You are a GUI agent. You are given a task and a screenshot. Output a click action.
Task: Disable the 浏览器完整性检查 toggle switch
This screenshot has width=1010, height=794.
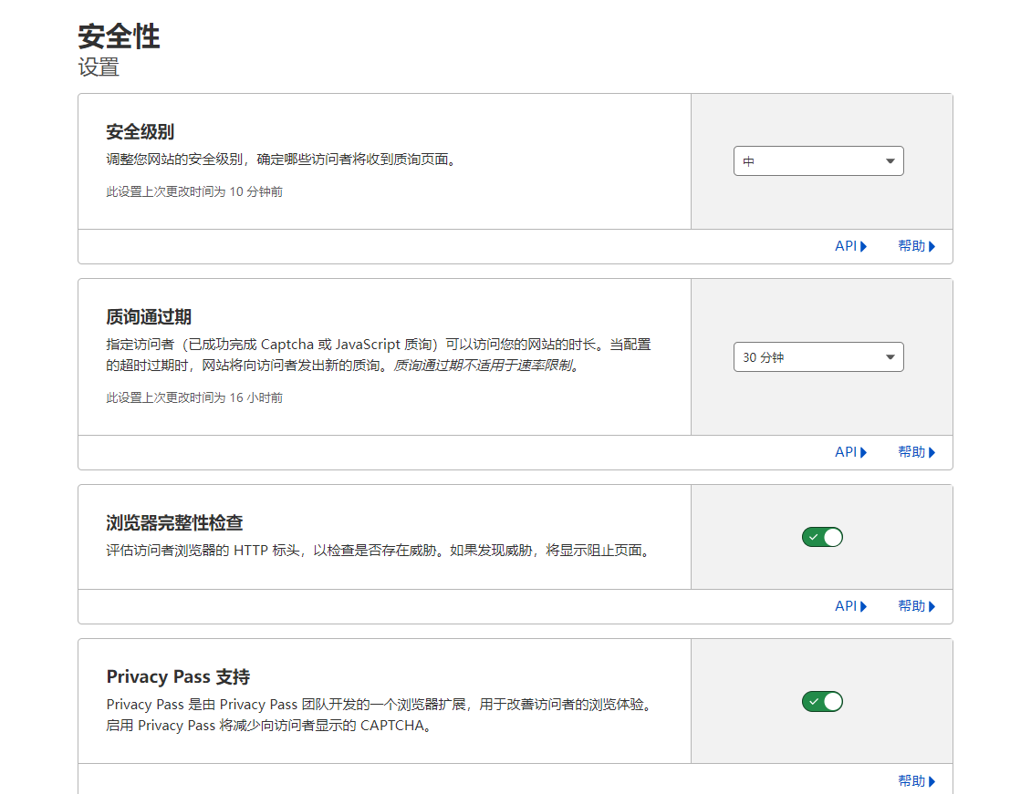tap(822, 537)
